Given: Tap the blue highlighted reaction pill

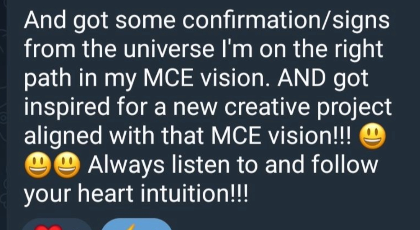Looking at the screenshot, I should (136, 225).
